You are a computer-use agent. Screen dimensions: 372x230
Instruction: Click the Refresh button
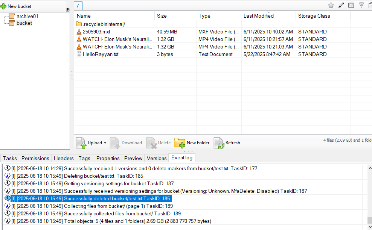pos(227,143)
